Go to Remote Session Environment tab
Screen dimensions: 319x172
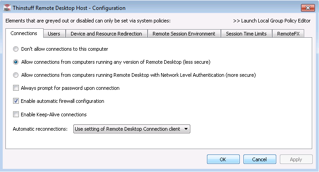pyautogui.click(x=184, y=34)
